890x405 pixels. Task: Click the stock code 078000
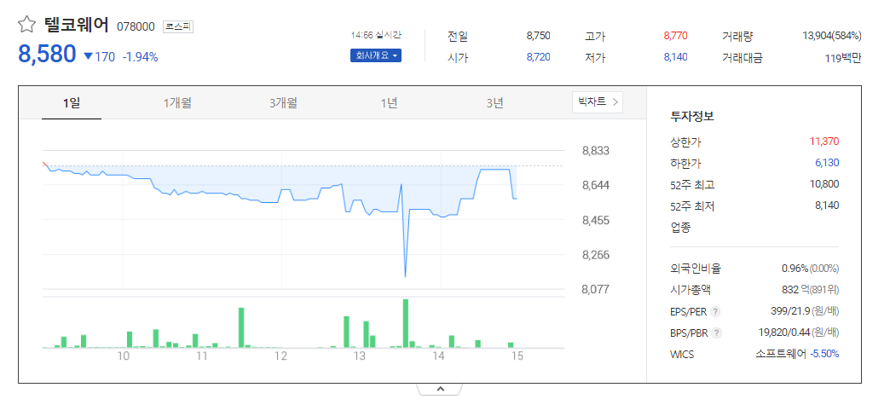click(136, 26)
